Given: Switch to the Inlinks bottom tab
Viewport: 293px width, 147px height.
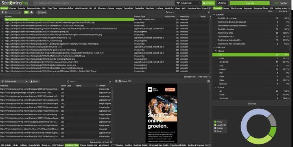Looking at the screenshot, I should [x=15, y=145].
